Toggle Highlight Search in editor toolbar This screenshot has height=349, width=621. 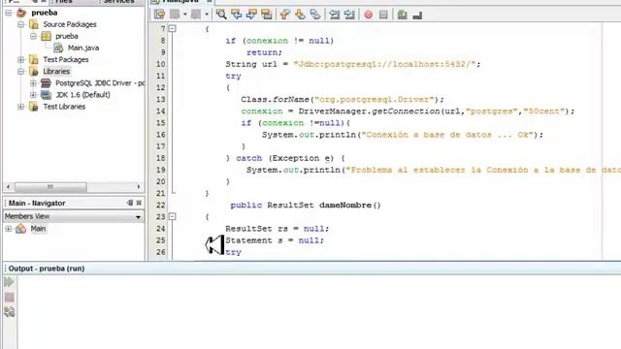click(x=267, y=15)
